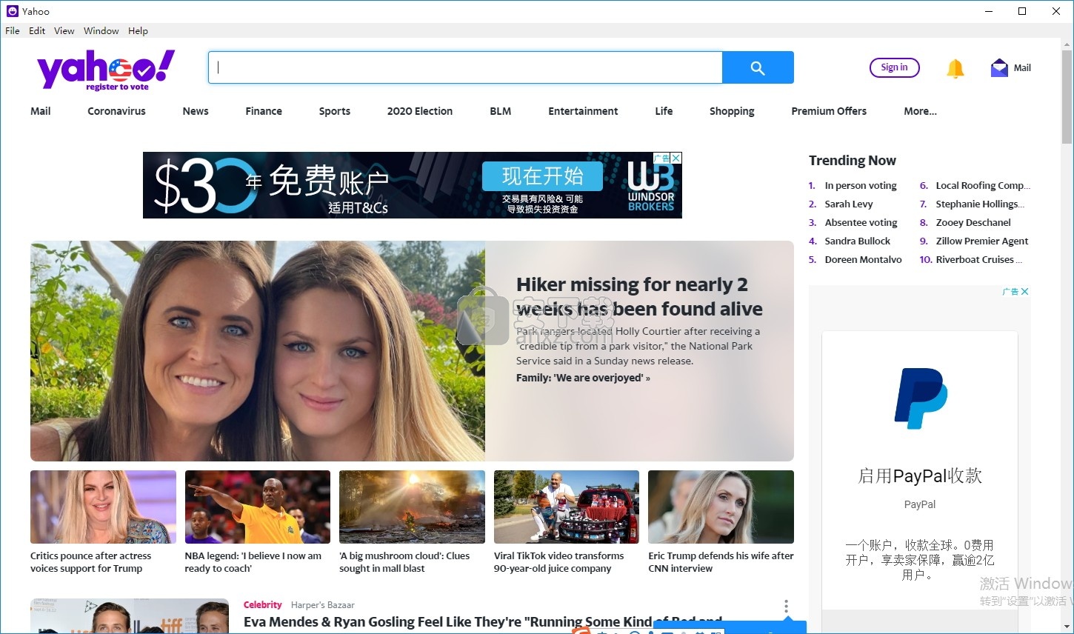Open Eric Trump CNN interview thumbnail

721,507
